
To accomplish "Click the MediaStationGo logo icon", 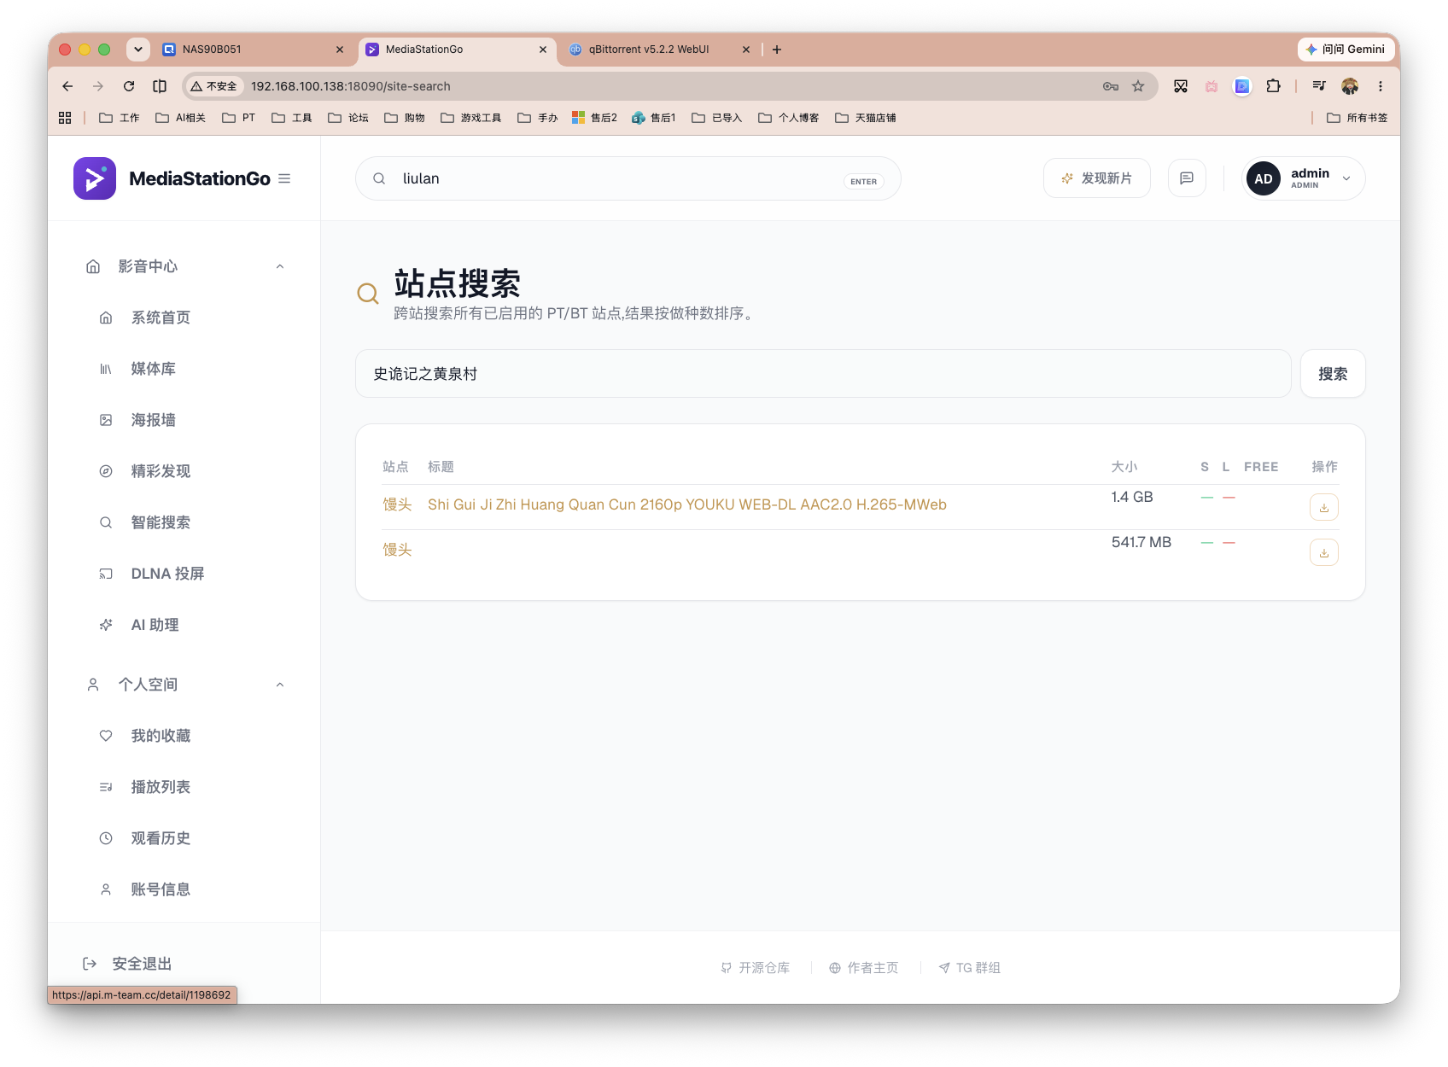I will click(95, 178).
